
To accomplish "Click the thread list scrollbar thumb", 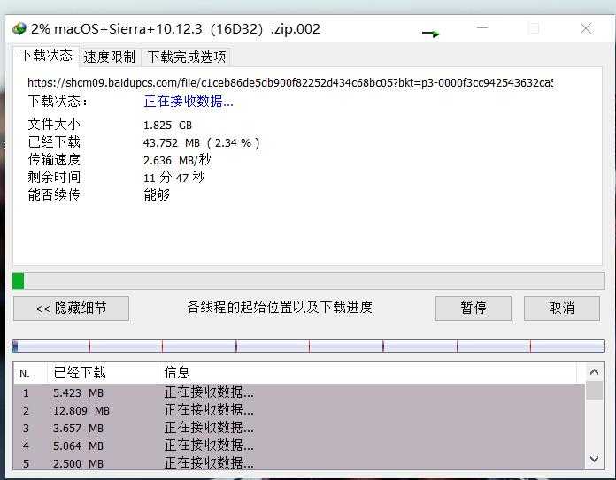I will click(x=594, y=391).
